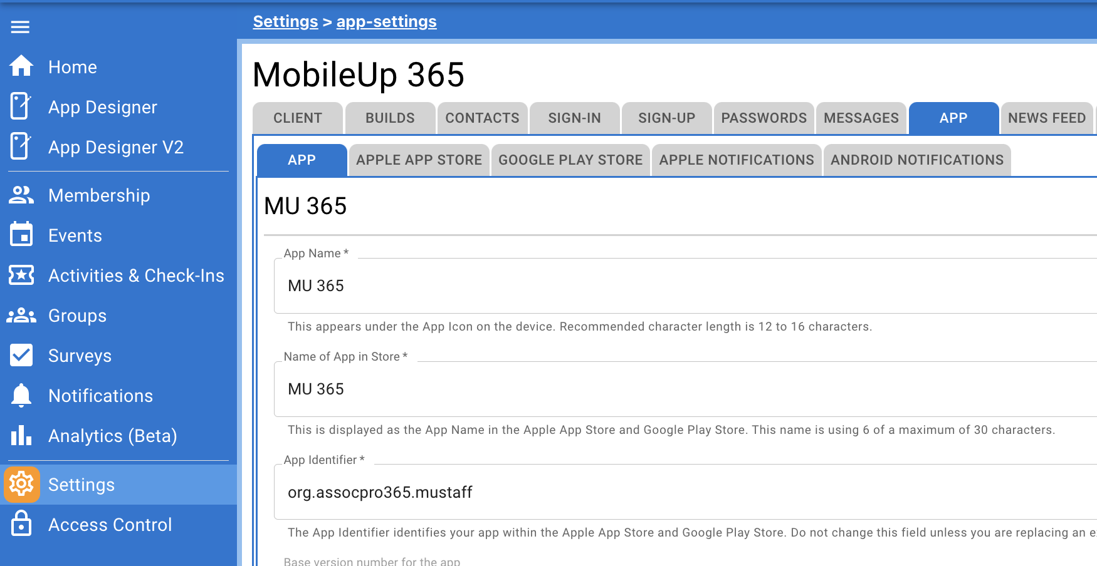The image size is (1097, 566).
Task: Follow the app-settings breadcrumb link
Action: [386, 21]
